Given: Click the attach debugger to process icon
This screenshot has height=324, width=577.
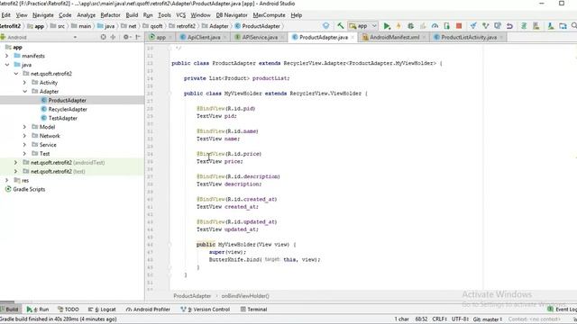Looking at the screenshot, I should coord(447,26).
